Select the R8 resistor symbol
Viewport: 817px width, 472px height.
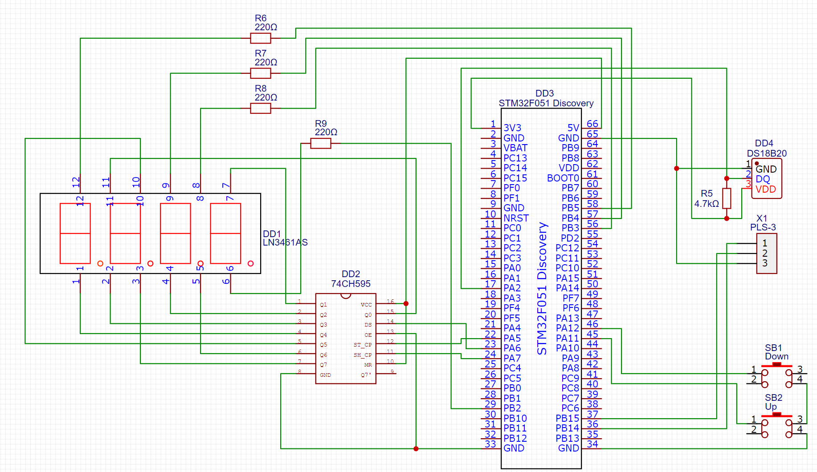(261, 108)
